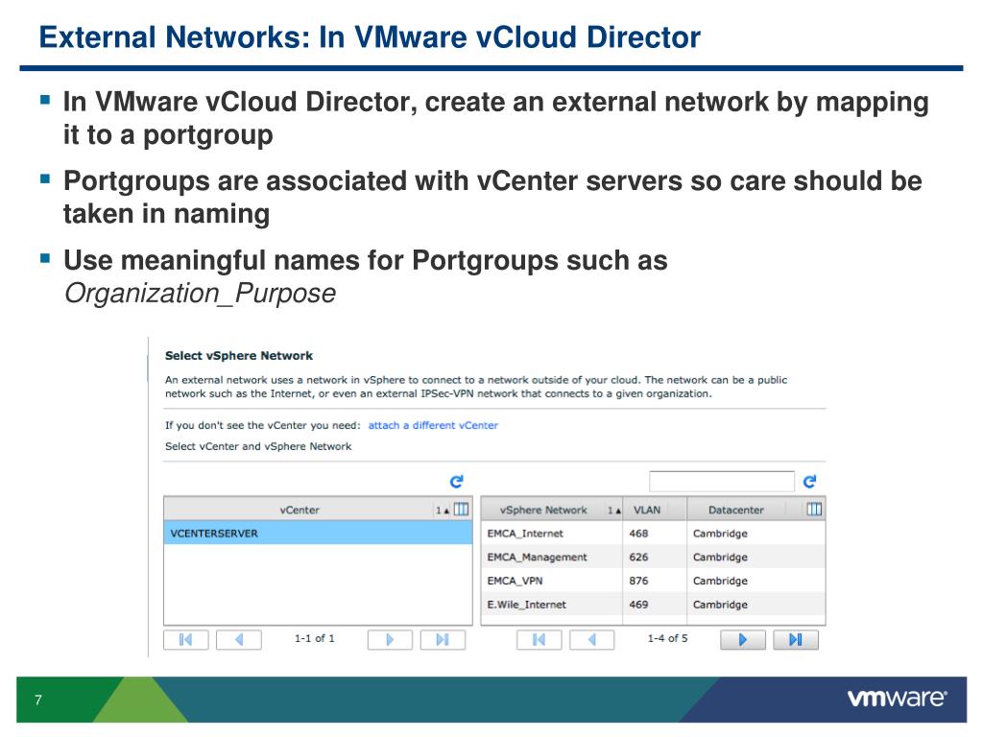Click Cambridge datacenter in EMCA_Internet row
983x737 pixels.
pos(720,534)
